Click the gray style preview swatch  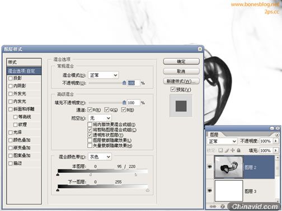[x=181, y=106]
